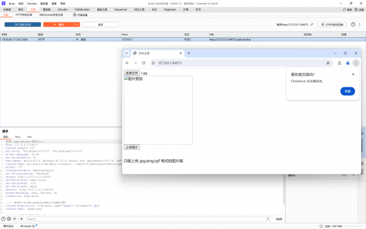Expand the Forward button dropdown arrow

coord(77,25)
